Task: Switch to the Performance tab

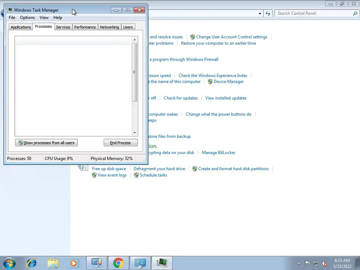Action: click(x=85, y=27)
